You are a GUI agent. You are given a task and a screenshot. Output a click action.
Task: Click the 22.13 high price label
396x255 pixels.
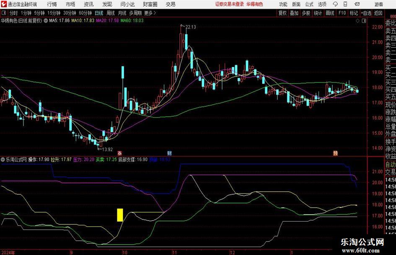(190, 27)
